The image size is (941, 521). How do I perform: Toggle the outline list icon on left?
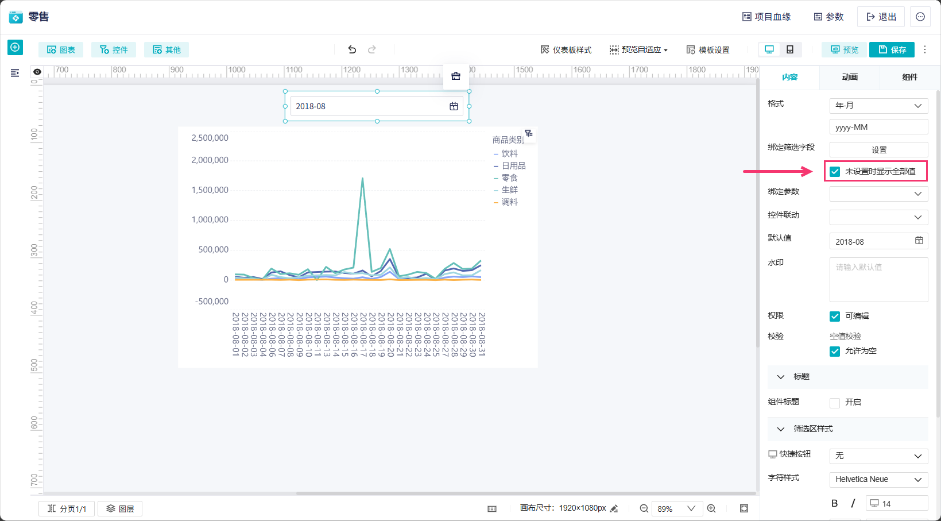pyautogui.click(x=15, y=73)
